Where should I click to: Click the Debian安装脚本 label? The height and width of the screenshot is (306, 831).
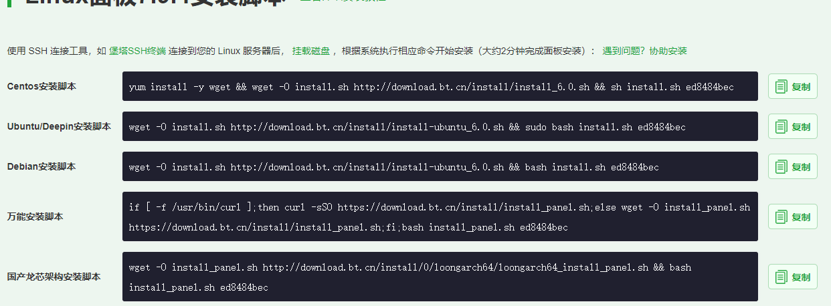[41, 166]
